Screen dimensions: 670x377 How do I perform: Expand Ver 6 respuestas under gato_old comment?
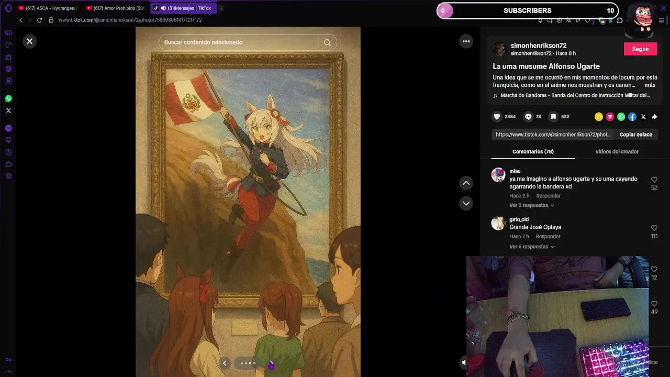(x=532, y=247)
